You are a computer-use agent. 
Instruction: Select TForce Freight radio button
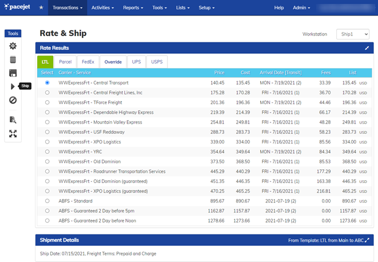(47, 102)
